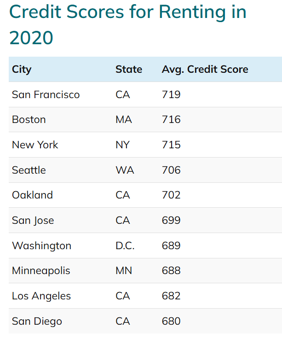Select the San Francisco city cell
Screen dimensions: 282x339
(46, 95)
